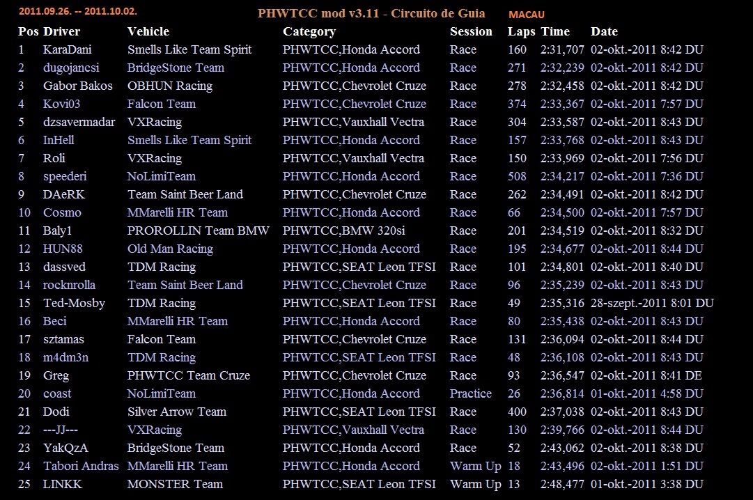Select driver Beci
Viewport: 753px width, 500px height.
(x=55, y=321)
